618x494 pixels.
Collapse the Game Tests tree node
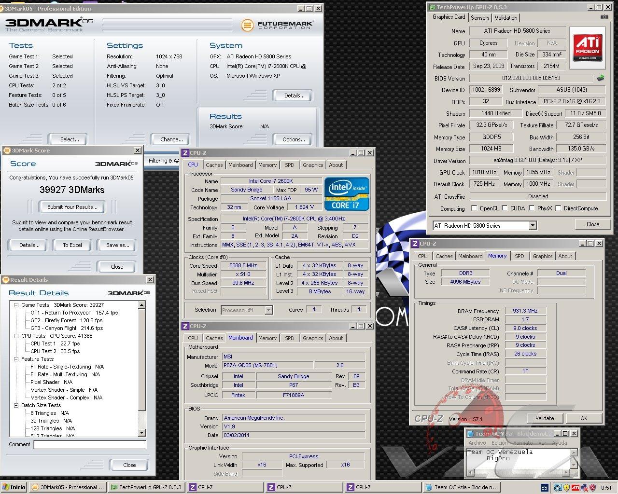coord(16,305)
